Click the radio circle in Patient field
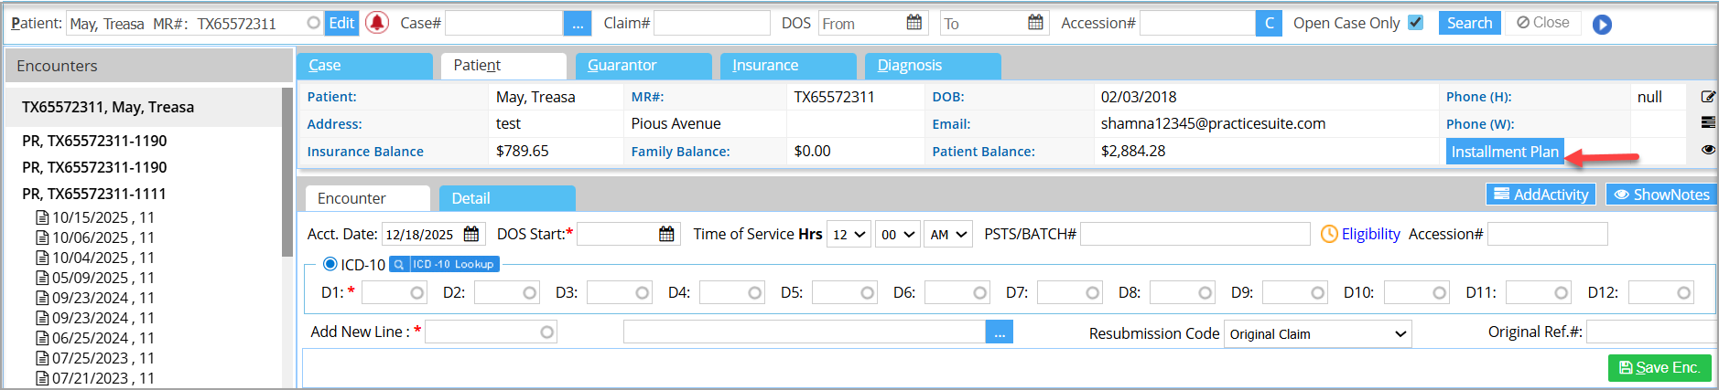The image size is (1719, 390). pos(313,23)
